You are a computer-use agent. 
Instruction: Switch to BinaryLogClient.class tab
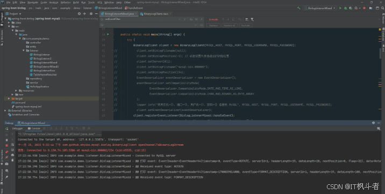tap(156, 14)
